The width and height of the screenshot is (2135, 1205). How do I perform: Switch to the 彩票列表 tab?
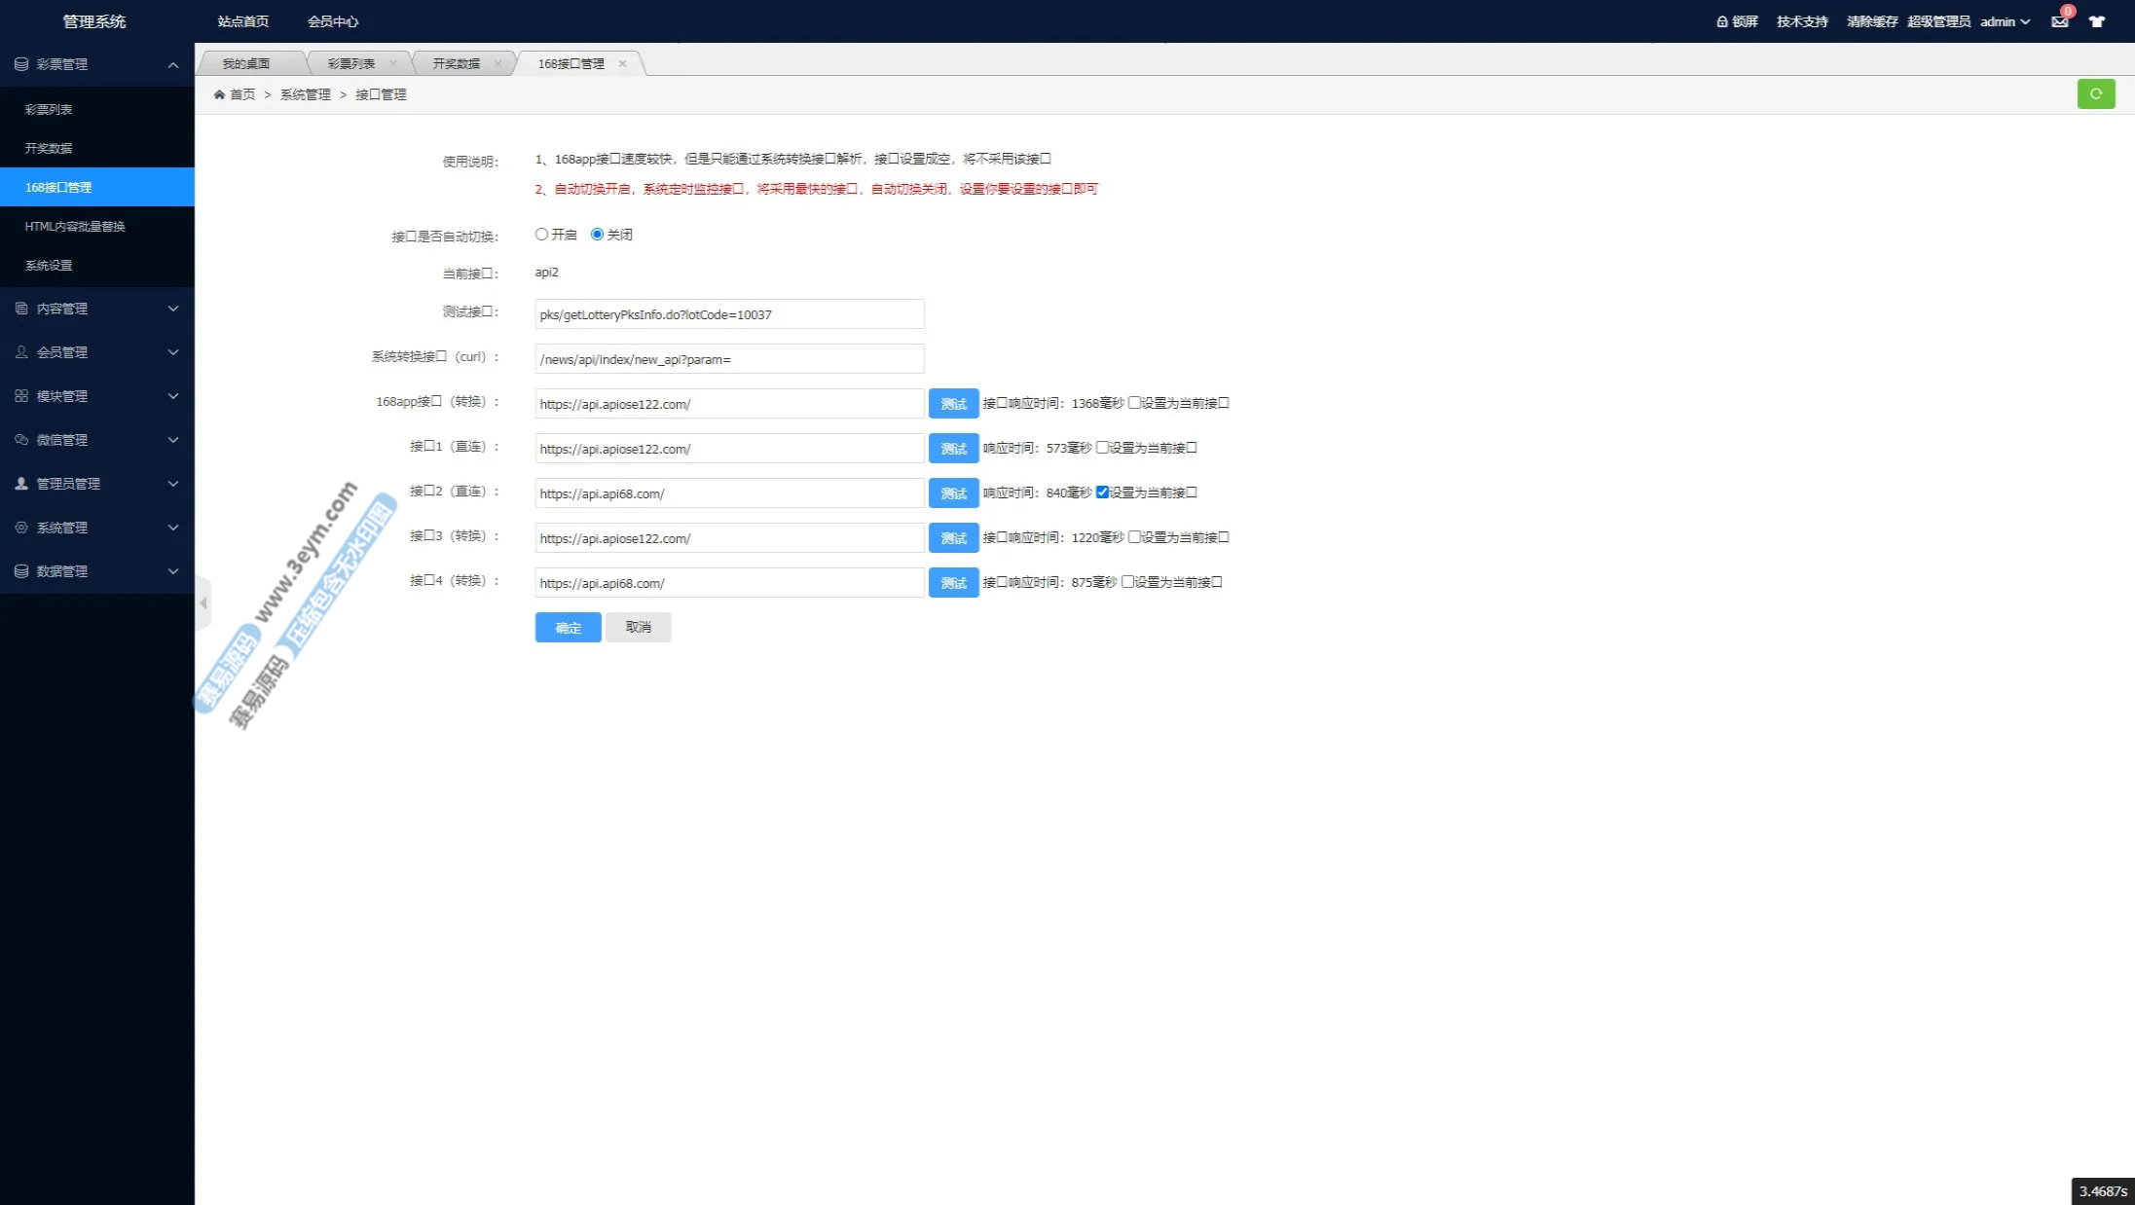(350, 63)
